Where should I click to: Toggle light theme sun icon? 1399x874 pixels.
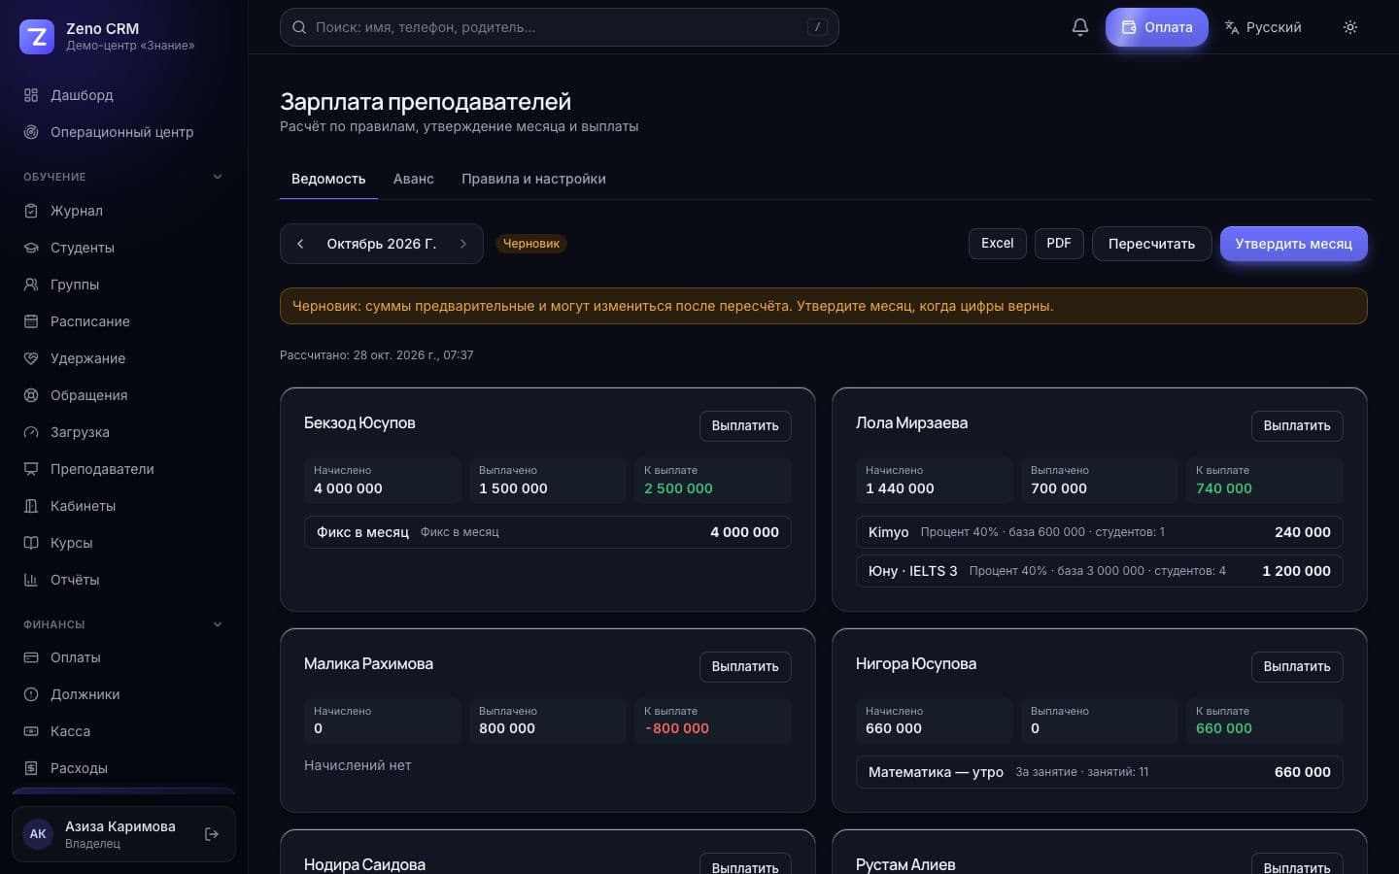[x=1350, y=27]
